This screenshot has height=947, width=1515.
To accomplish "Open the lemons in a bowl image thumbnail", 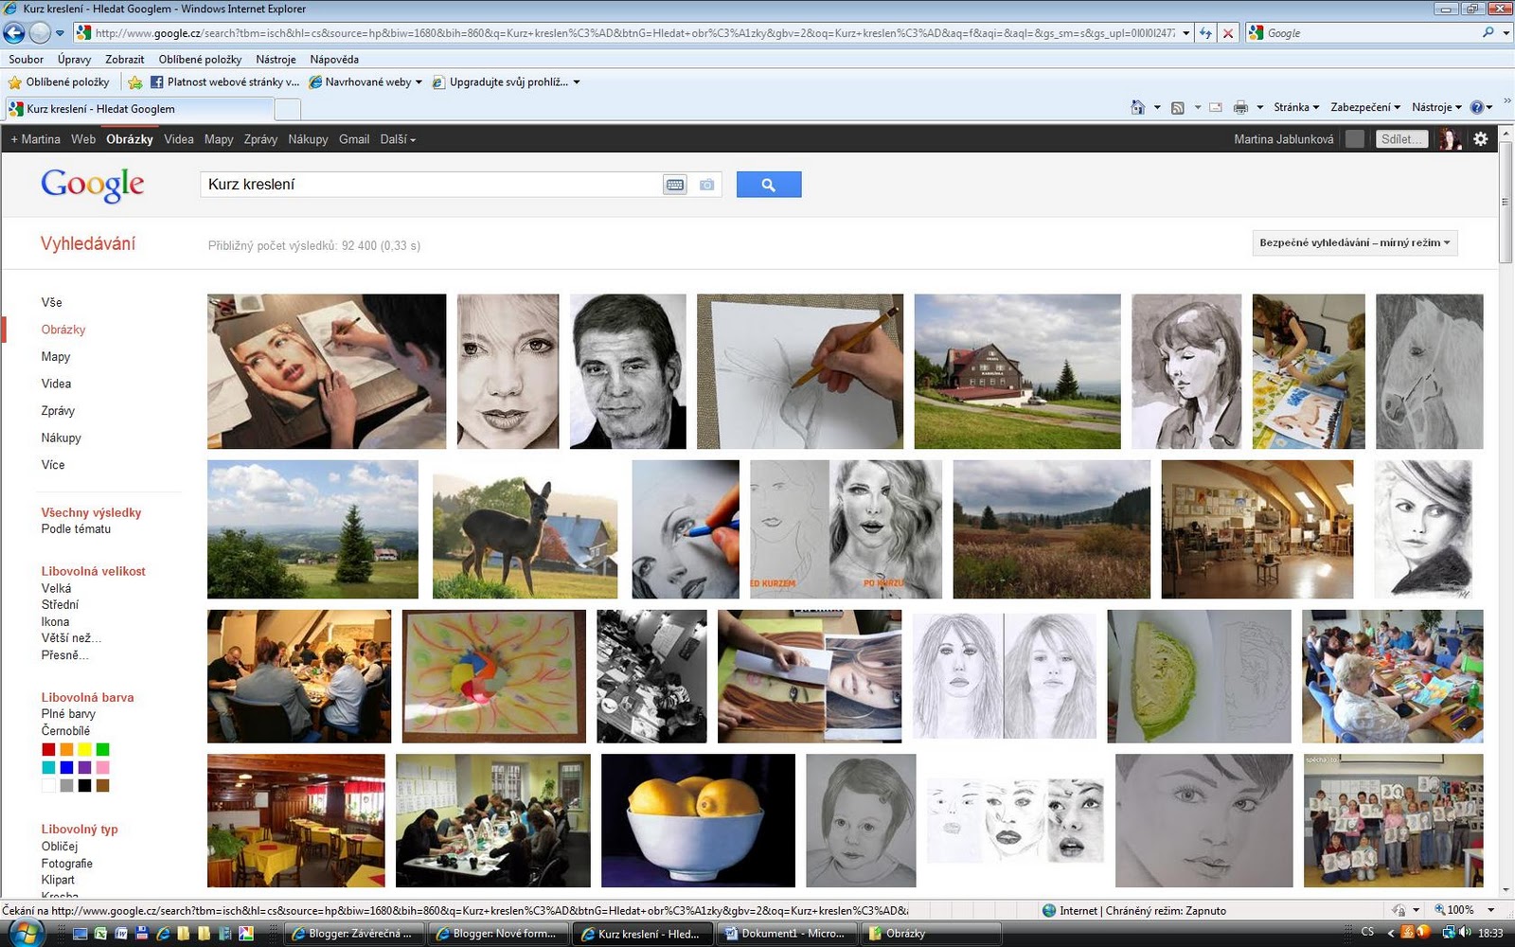I will 698,820.
